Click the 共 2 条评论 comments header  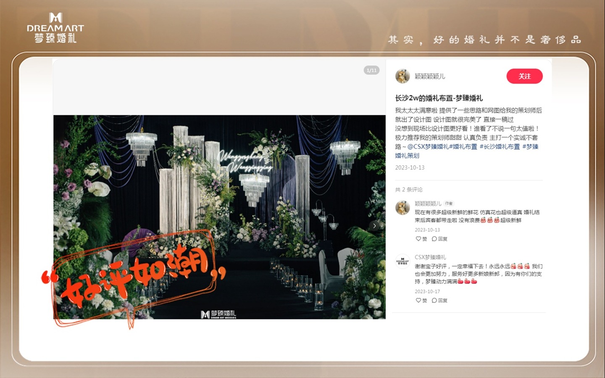point(408,190)
